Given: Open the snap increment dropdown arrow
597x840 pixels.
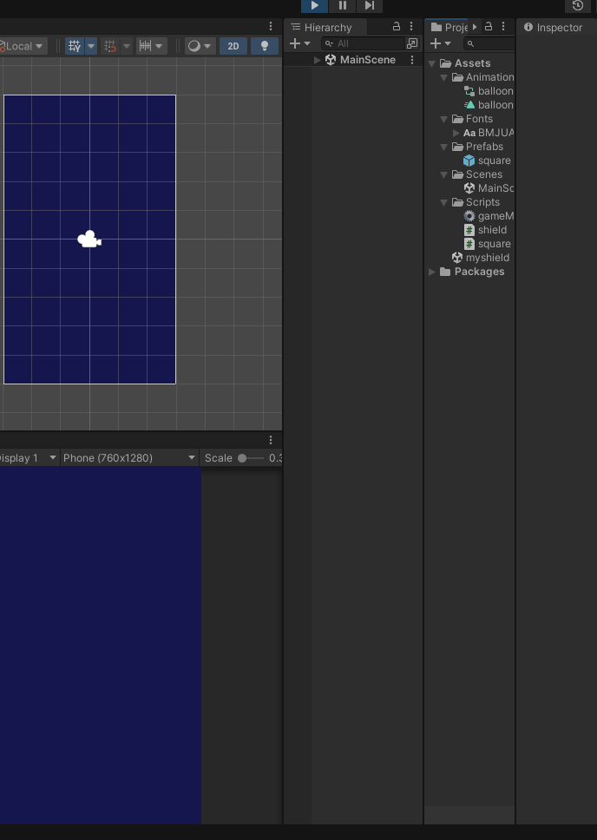Looking at the screenshot, I should 159,46.
